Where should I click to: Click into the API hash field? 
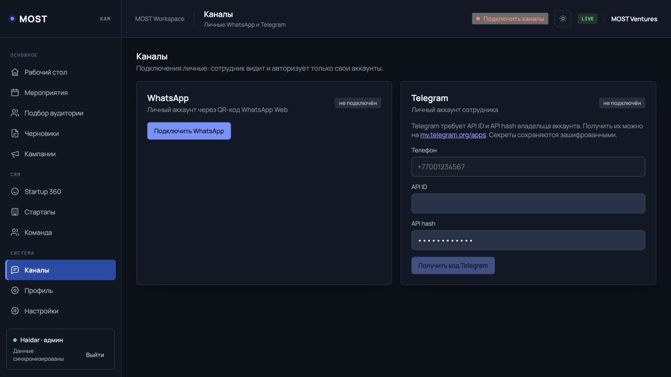[x=528, y=240]
